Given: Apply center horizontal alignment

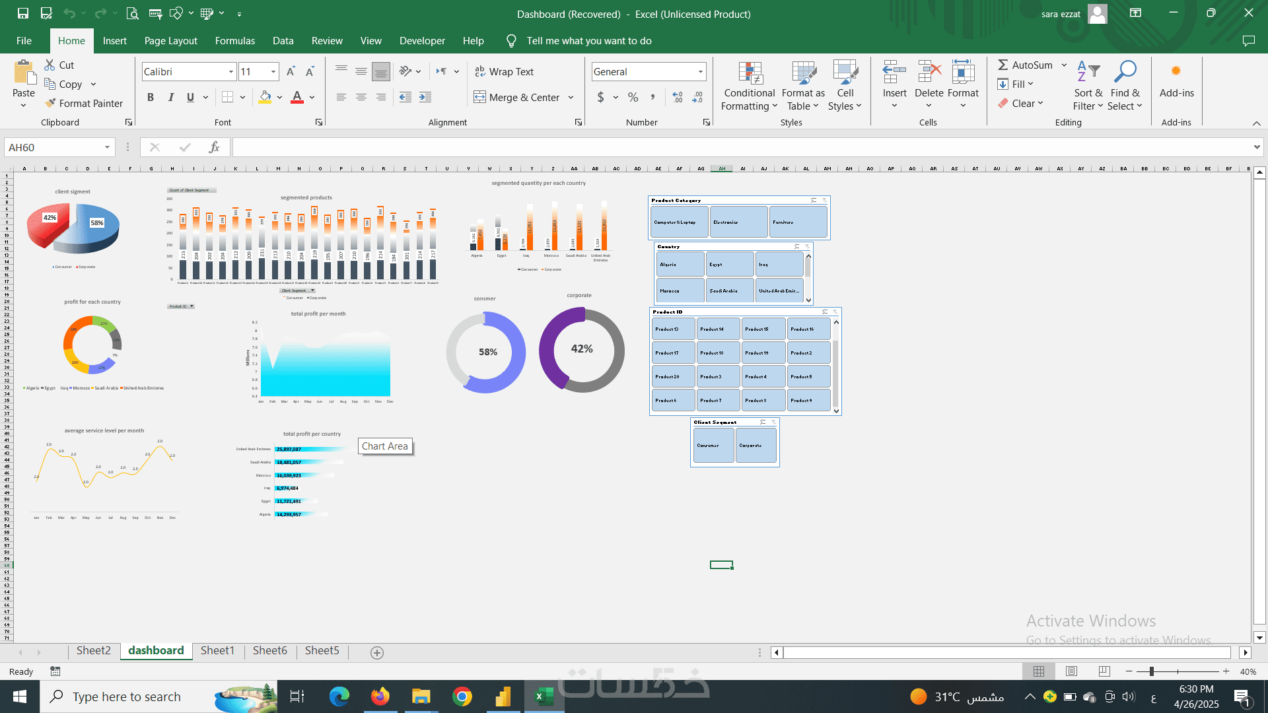Looking at the screenshot, I should pyautogui.click(x=361, y=98).
